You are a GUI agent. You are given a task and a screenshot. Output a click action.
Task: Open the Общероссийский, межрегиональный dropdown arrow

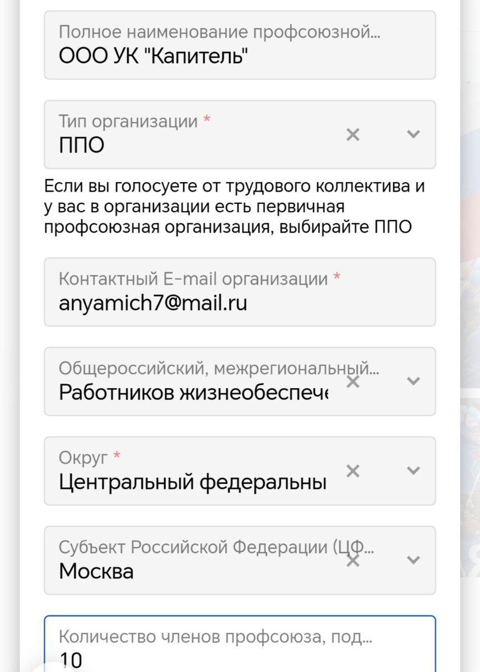click(x=413, y=381)
